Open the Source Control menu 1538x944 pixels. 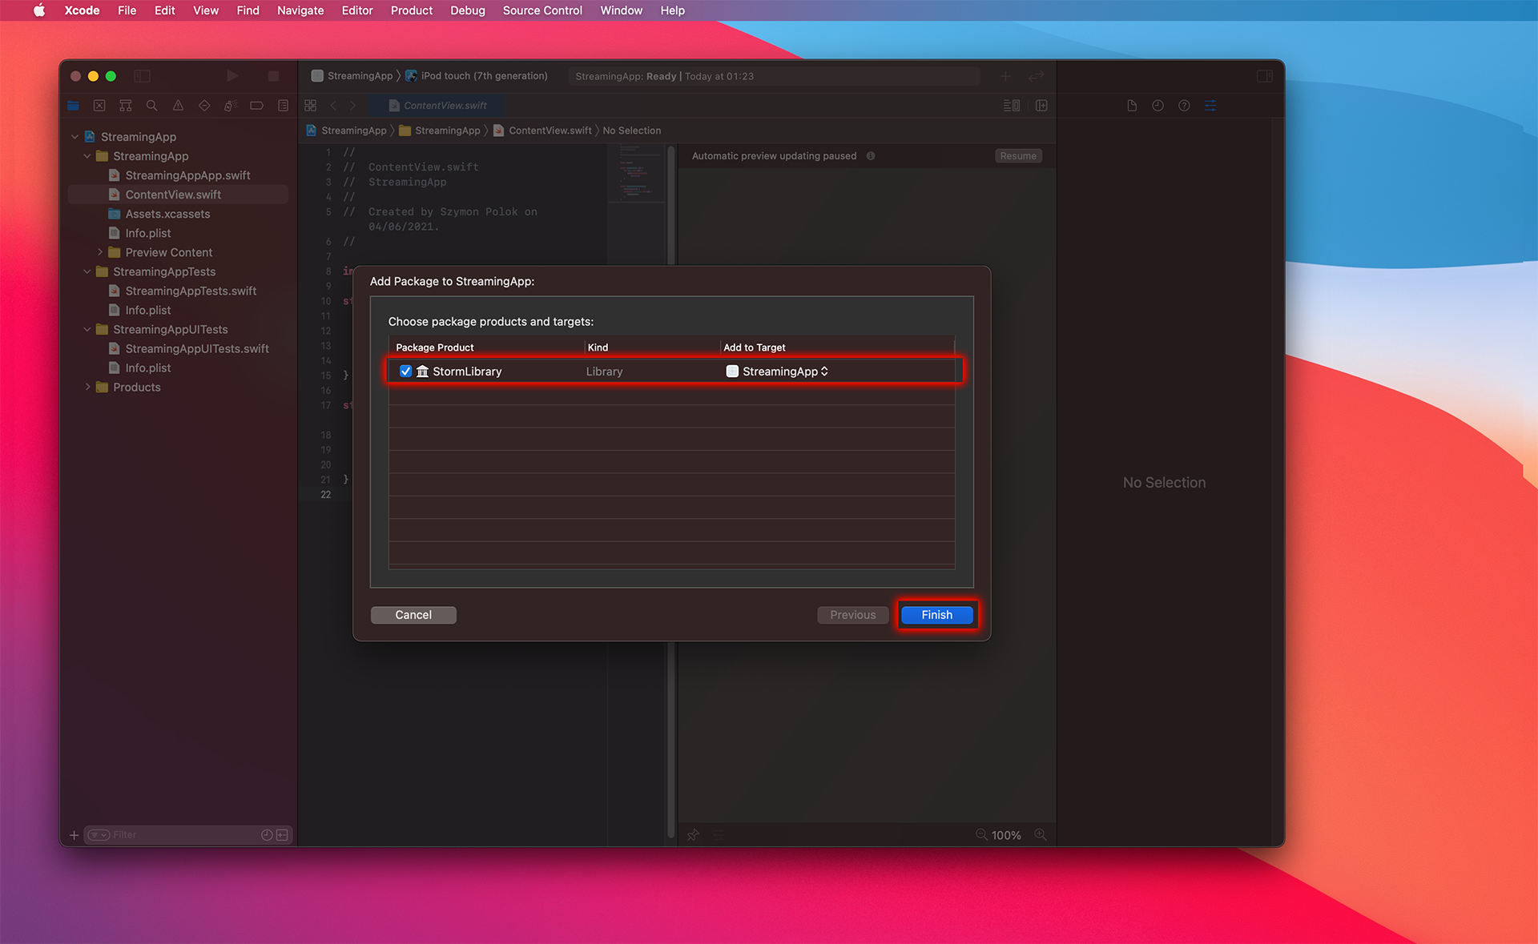542,10
